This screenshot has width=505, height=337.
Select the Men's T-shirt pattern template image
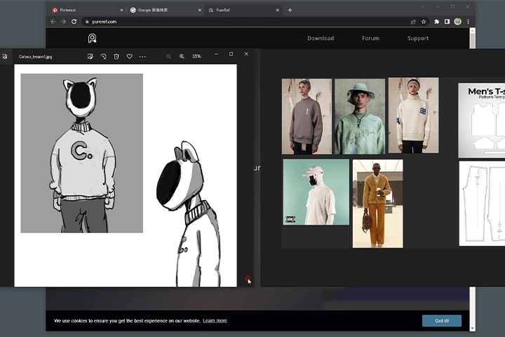(x=481, y=120)
